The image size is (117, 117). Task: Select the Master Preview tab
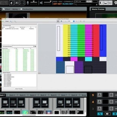point(98,9)
